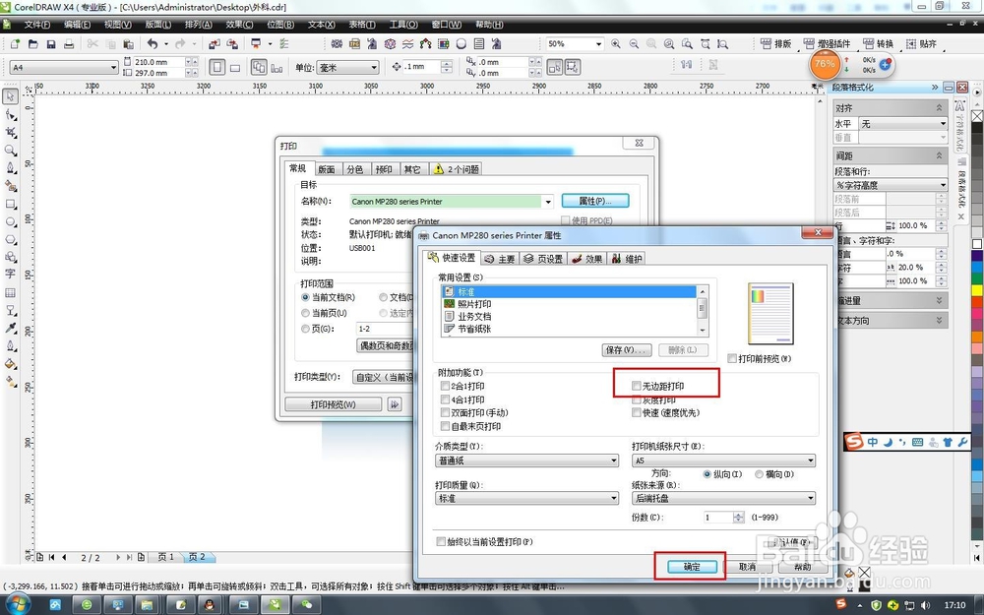Enable the 无边距打印 borderless printing checkbox
984x615 pixels.
(x=637, y=386)
